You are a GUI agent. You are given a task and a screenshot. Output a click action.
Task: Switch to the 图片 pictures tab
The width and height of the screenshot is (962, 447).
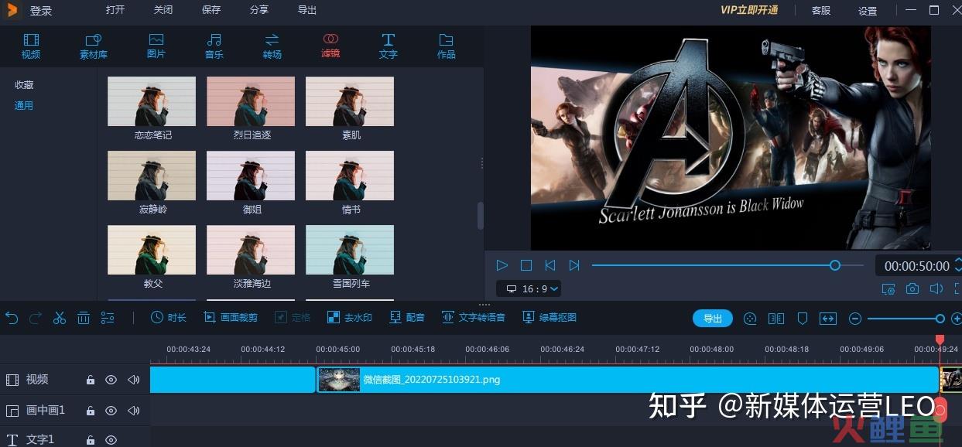(156, 46)
